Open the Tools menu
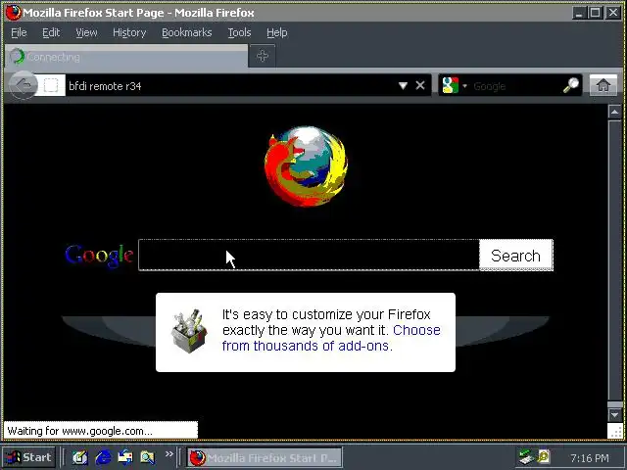The height and width of the screenshot is (470, 627). click(x=239, y=32)
